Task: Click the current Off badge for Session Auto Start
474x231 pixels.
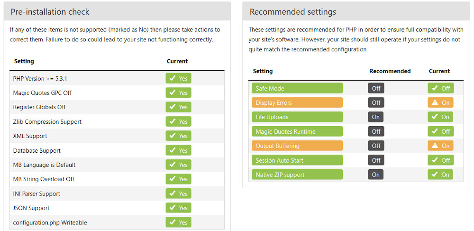Action: [440, 160]
